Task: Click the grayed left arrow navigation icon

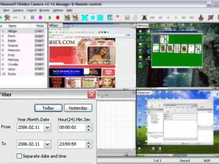Action: tap(168, 17)
